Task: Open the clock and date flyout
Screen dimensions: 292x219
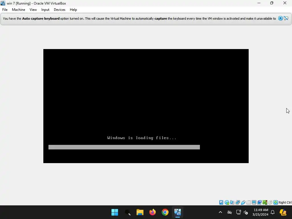Action: pos(260,212)
